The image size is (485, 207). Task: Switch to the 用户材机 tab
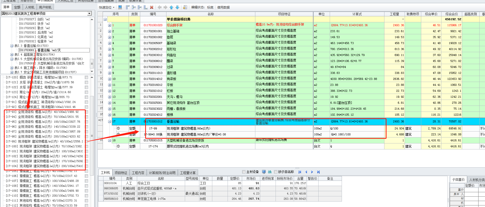click(45, 7)
